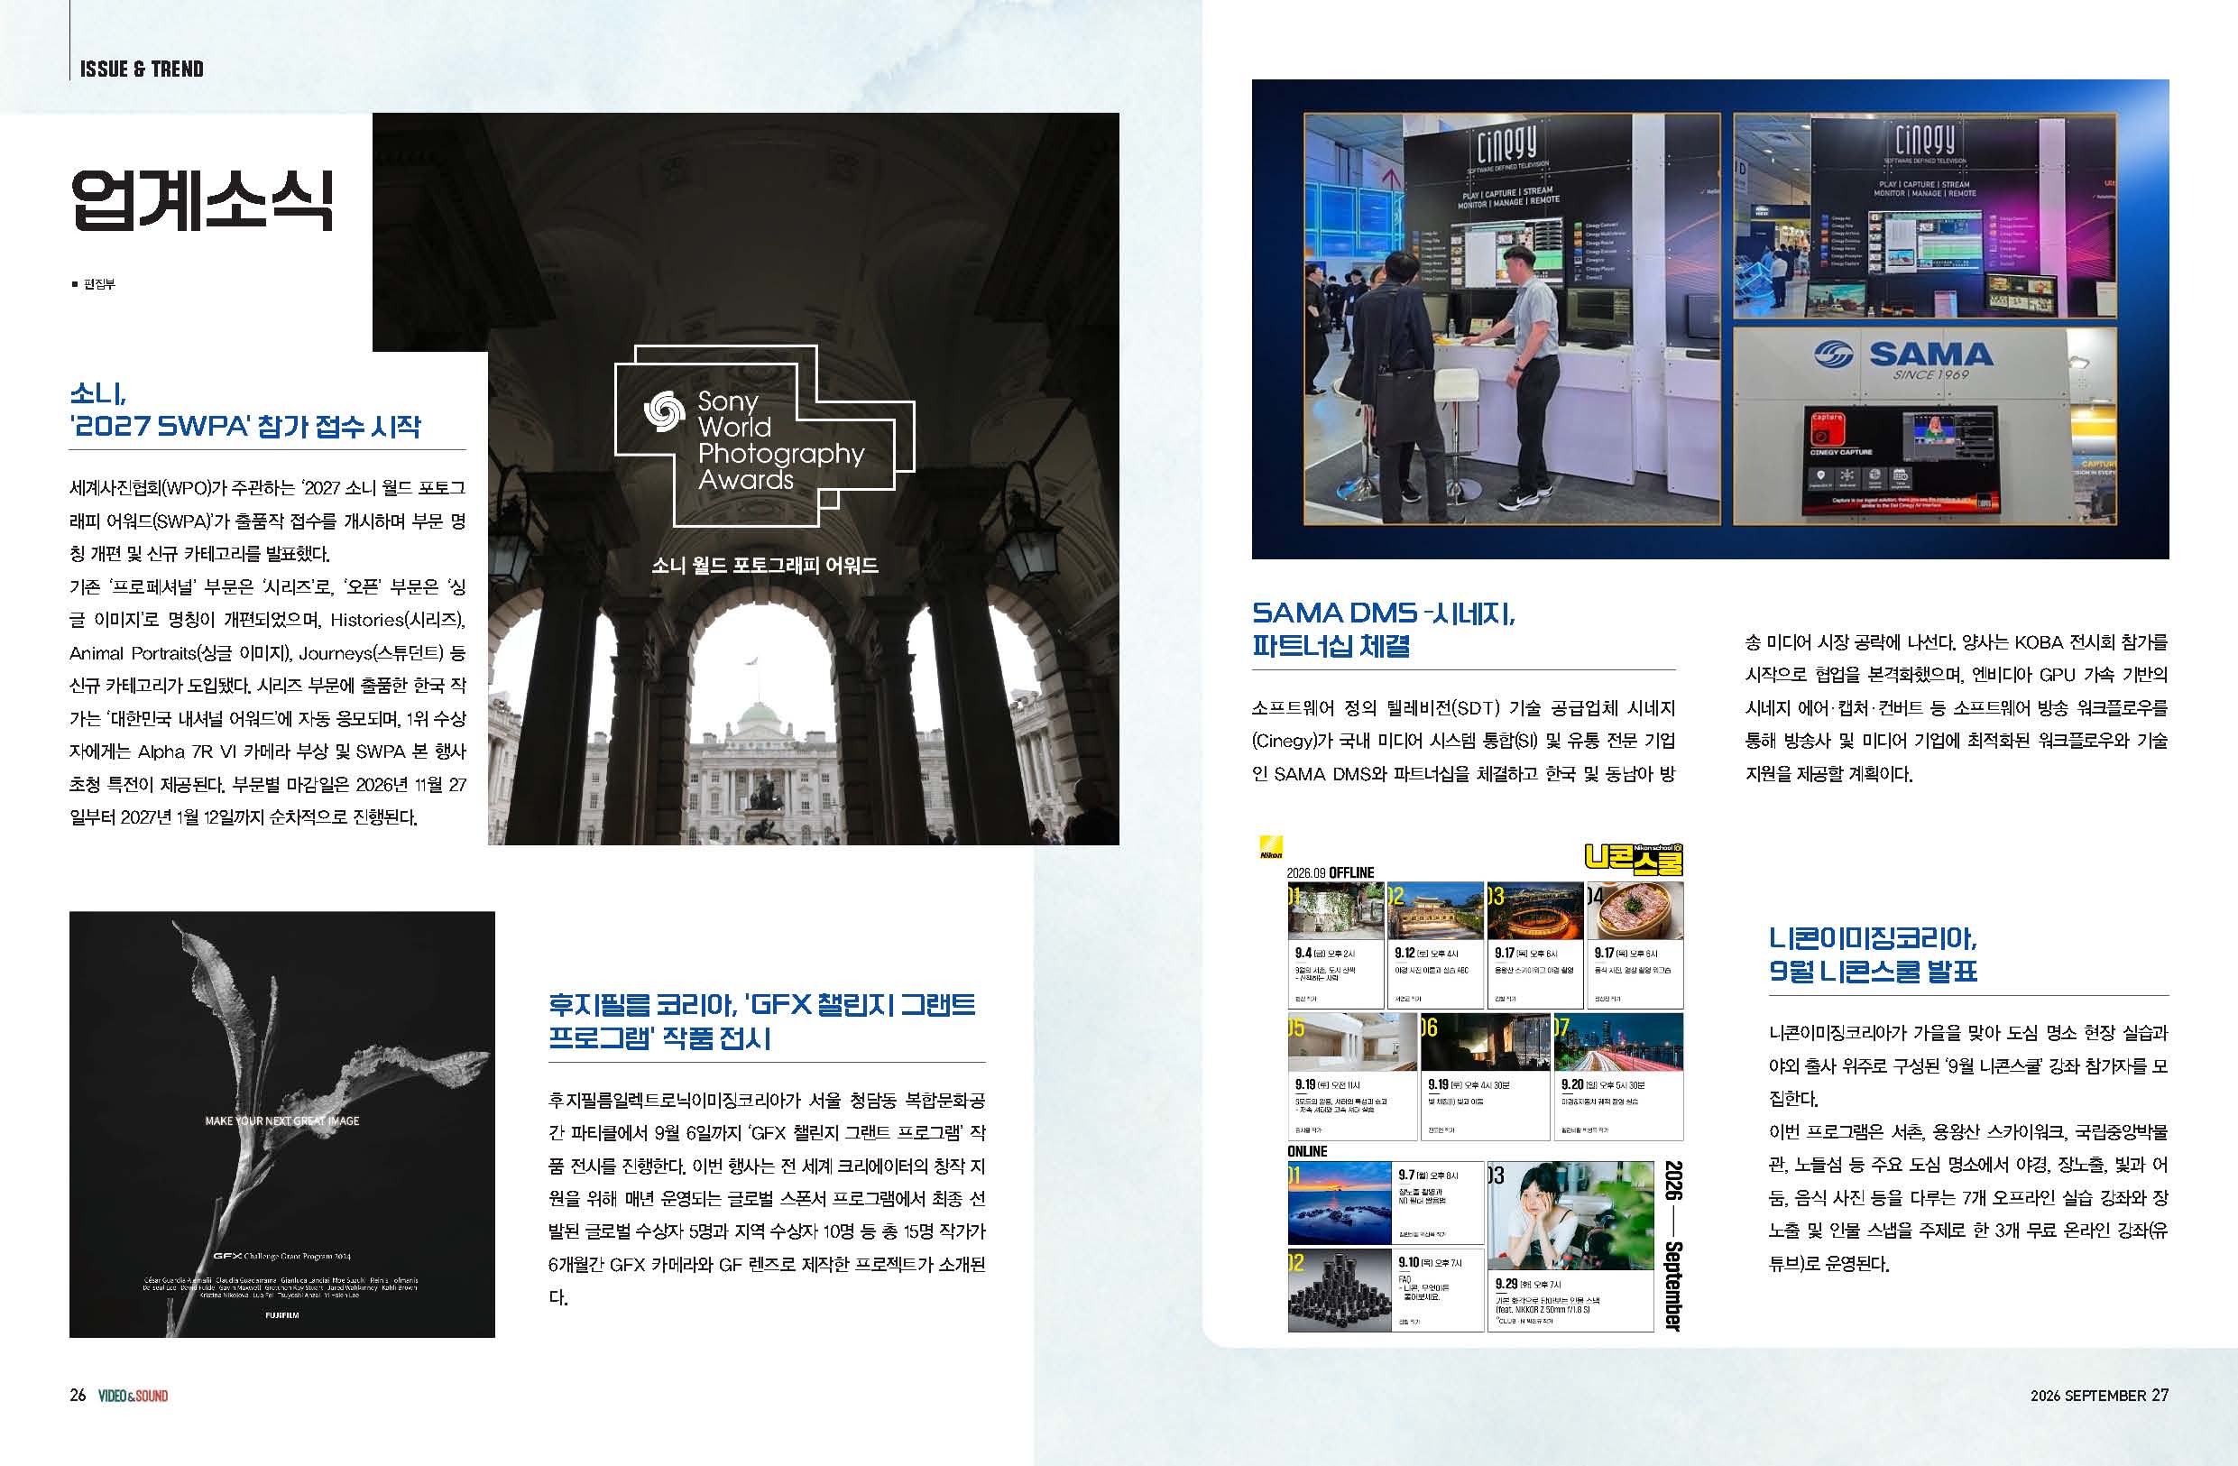
Task: Click the yellow Nikon logo on the schedule
Action: [1270, 846]
